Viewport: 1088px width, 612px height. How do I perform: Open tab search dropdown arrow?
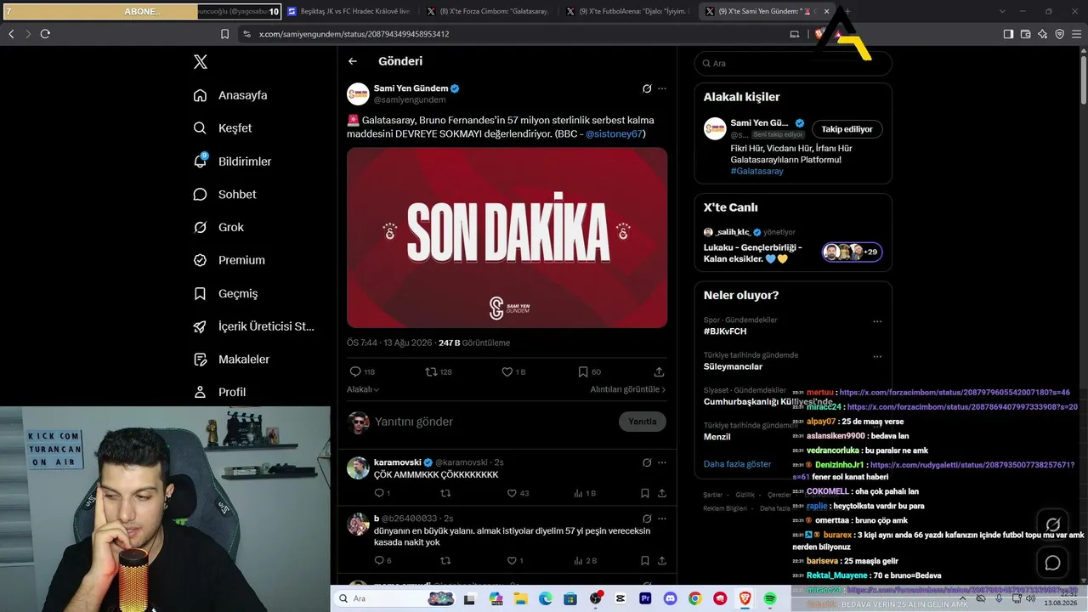(x=1002, y=11)
